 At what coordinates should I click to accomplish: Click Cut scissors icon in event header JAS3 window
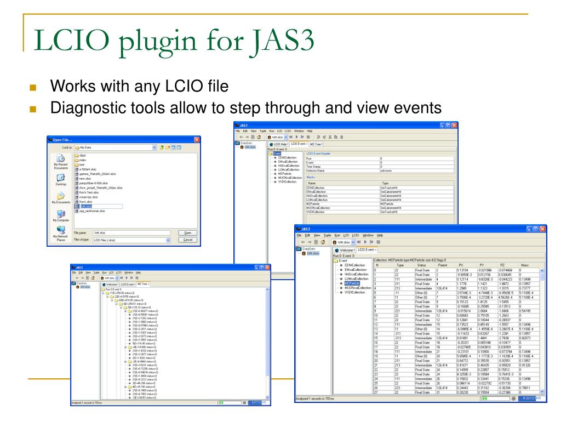(330, 137)
